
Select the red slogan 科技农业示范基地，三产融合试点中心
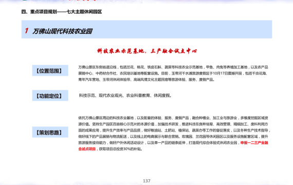click(x=147, y=51)
